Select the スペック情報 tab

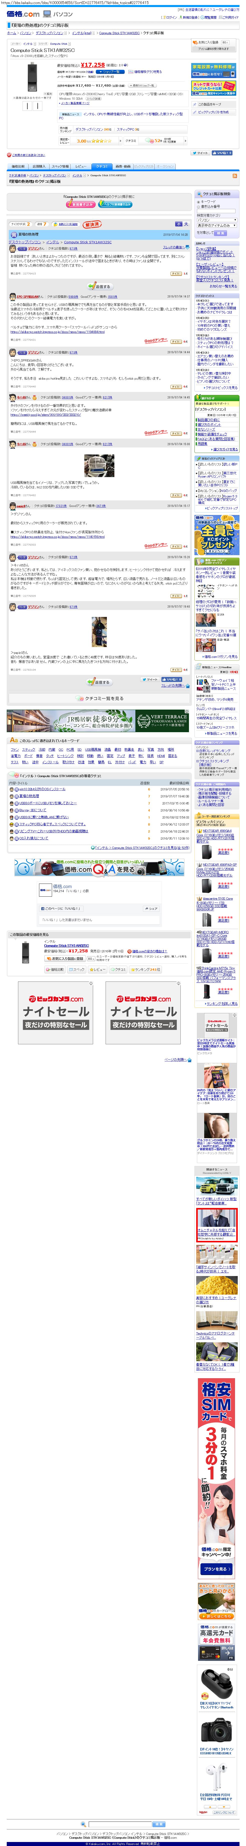(x=60, y=166)
